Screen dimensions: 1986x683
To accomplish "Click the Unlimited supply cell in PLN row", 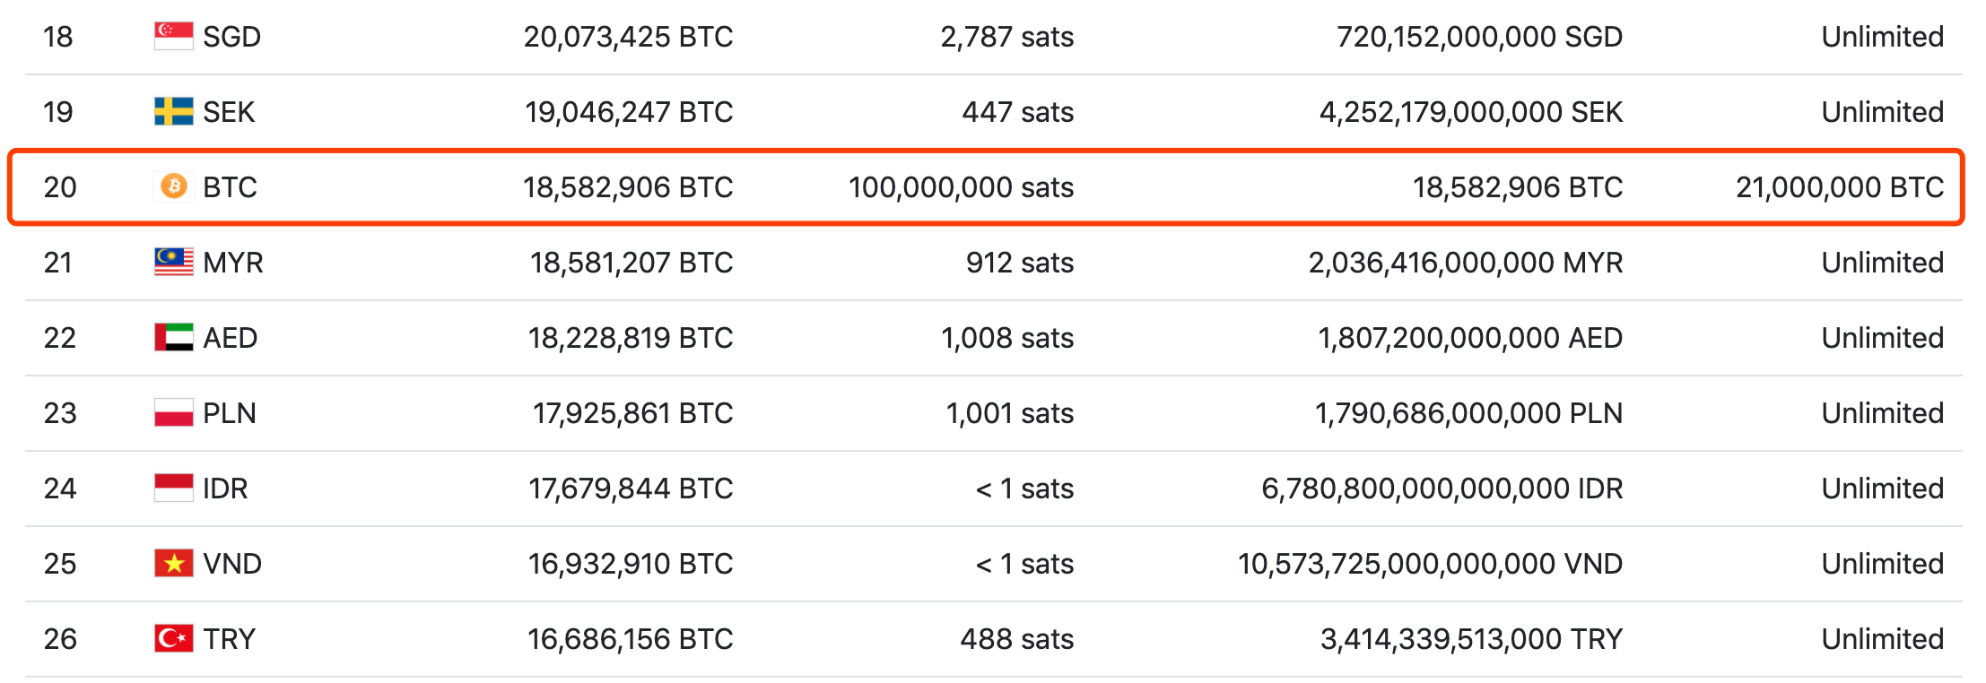I will coord(1883,412).
